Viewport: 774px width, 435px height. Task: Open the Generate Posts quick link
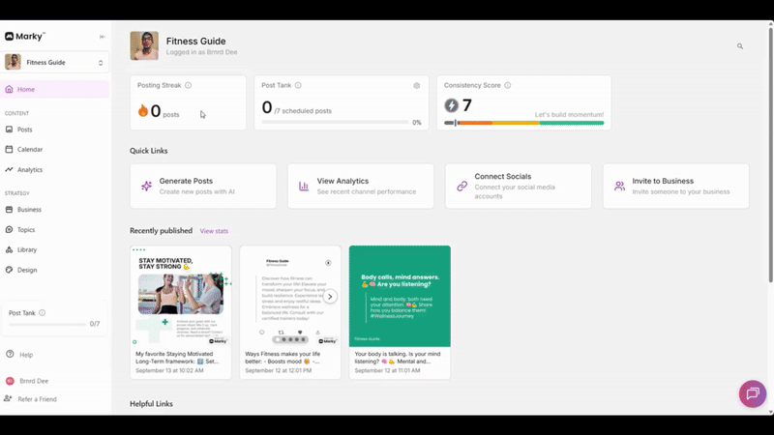pyautogui.click(x=203, y=186)
